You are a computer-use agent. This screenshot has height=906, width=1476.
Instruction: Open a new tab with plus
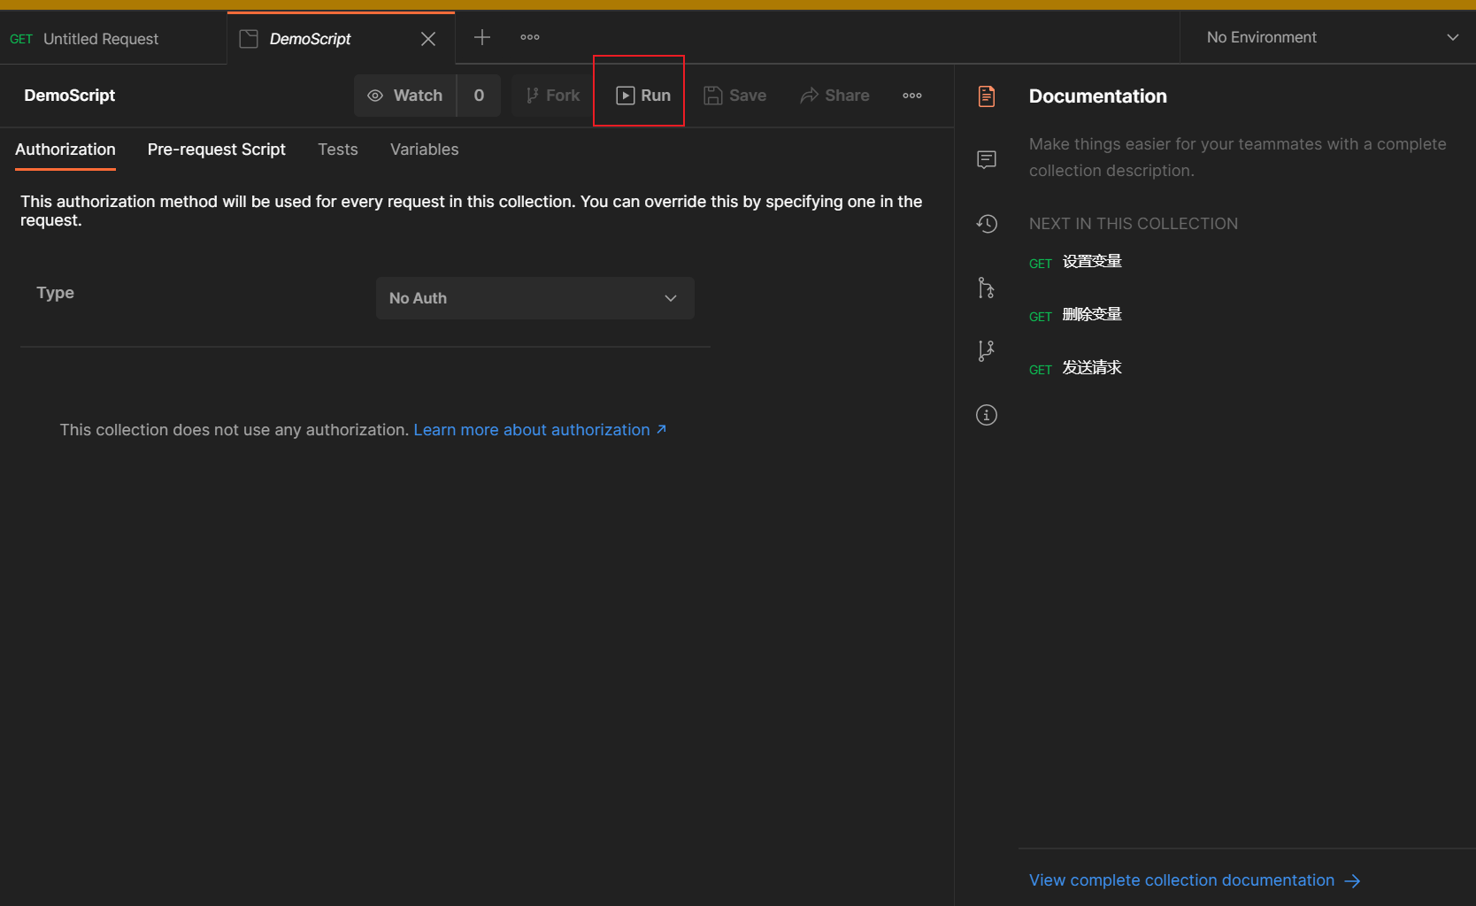482,37
